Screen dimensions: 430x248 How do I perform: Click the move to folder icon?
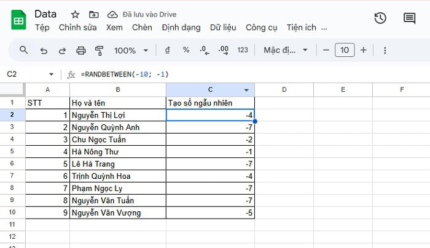(x=93, y=14)
